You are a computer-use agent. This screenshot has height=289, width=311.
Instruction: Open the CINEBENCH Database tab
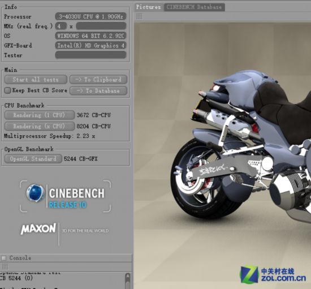[194, 7]
